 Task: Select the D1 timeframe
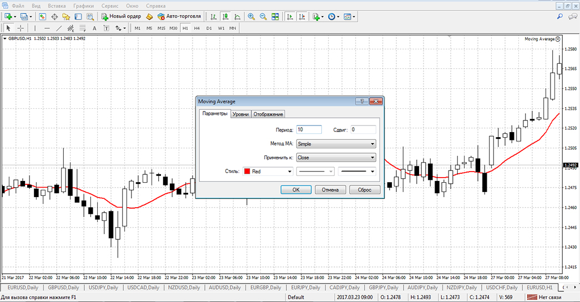point(209,28)
